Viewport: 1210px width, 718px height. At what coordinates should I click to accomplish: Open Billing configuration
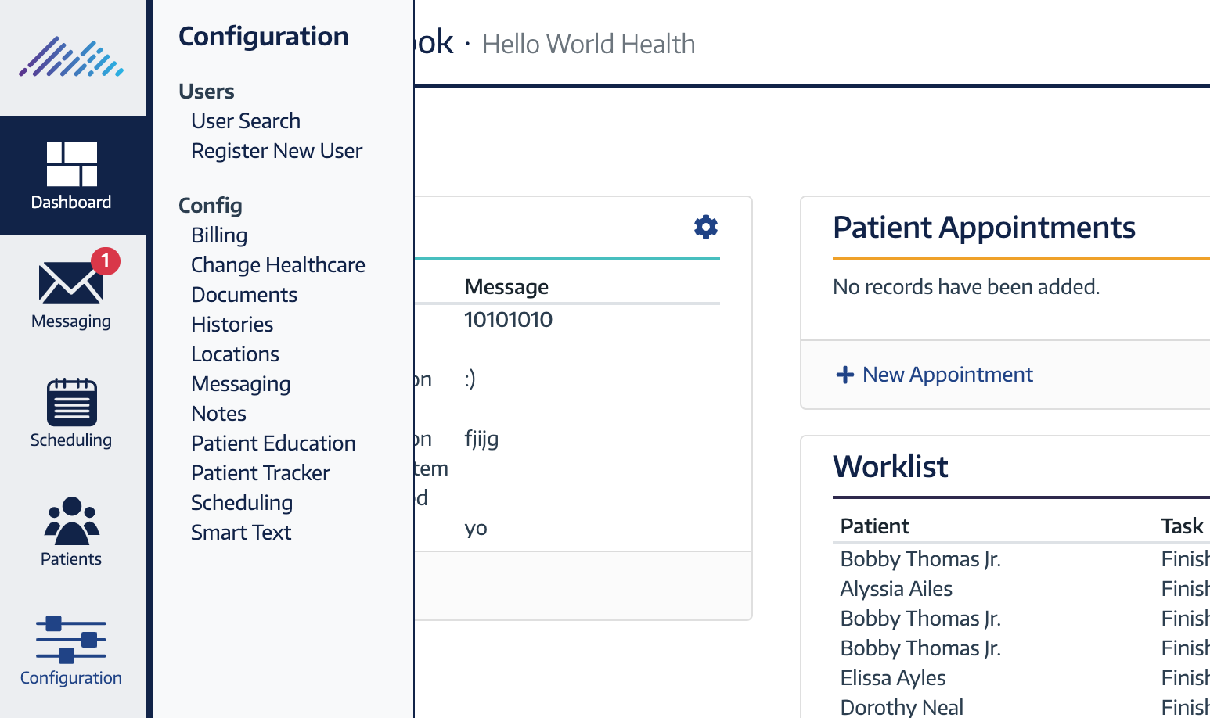219,235
